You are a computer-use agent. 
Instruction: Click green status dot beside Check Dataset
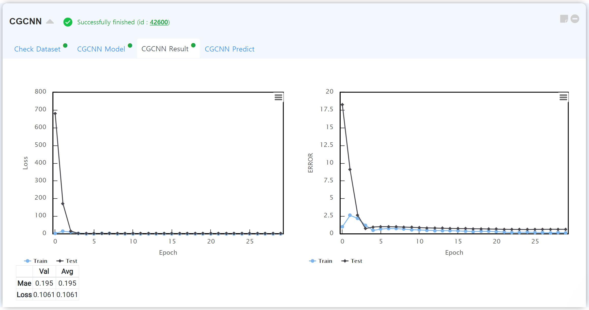(x=65, y=46)
